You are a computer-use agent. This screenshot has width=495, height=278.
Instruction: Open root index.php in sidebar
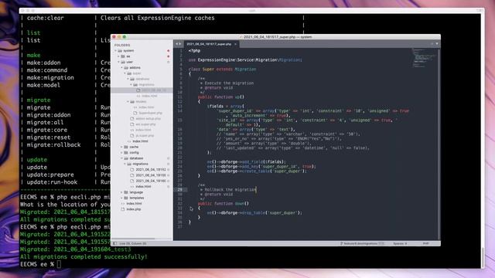(134, 209)
